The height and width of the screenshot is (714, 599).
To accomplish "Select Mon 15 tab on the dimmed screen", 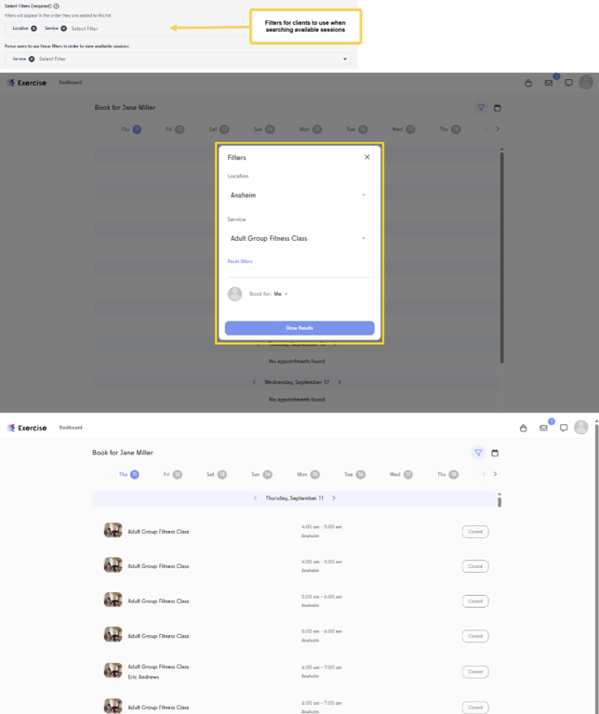I will click(x=311, y=129).
